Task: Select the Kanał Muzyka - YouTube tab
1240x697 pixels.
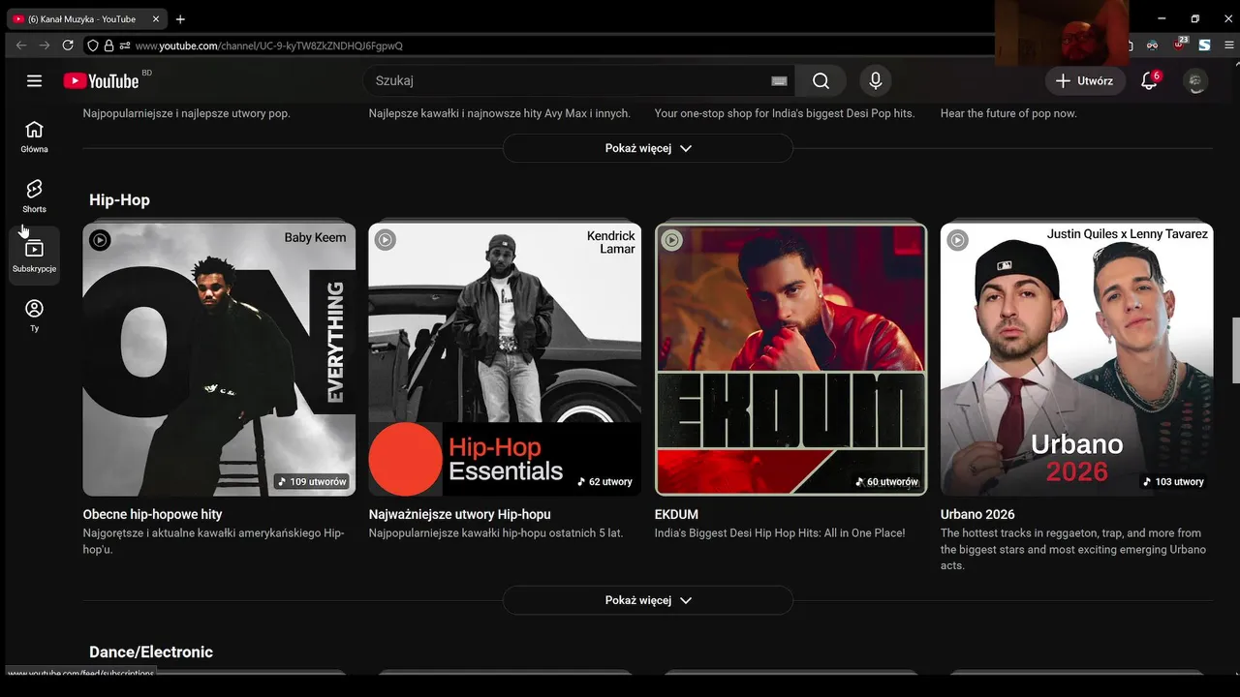Action: point(86,19)
